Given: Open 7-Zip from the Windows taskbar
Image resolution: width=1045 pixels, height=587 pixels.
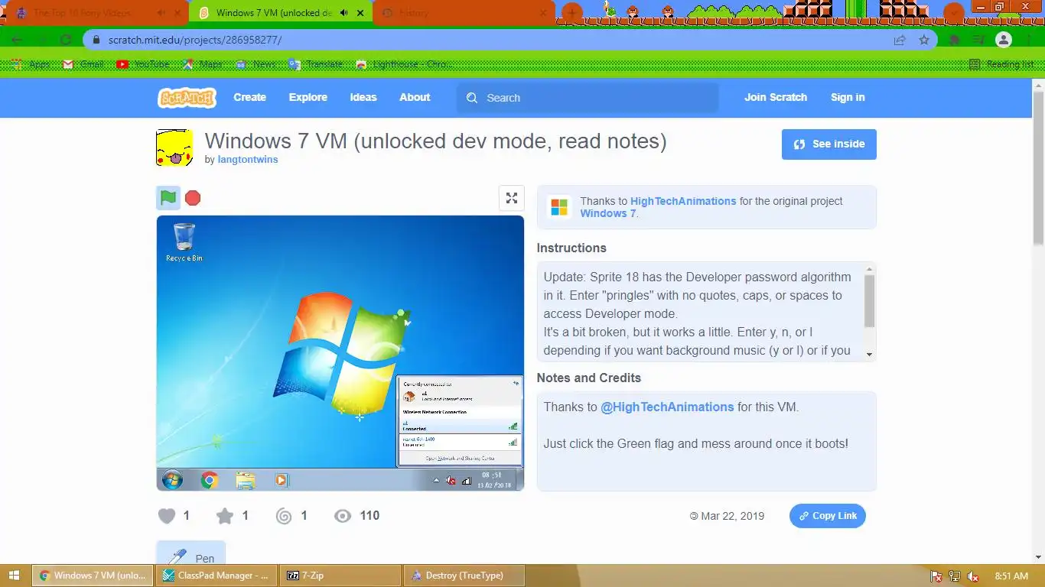Looking at the screenshot, I should (340, 576).
